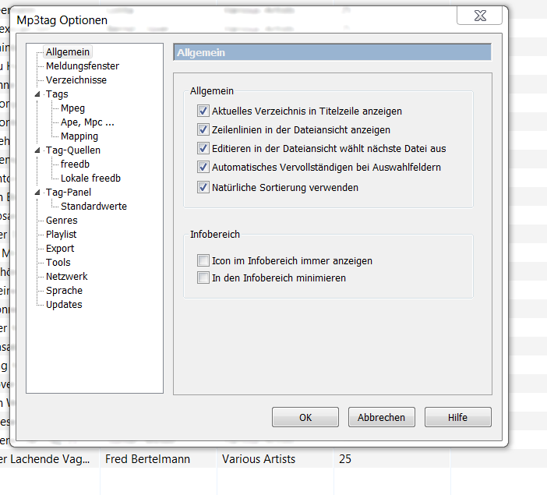Viewport: 547px width, 495px height.
Task: Open the Genres options page
Action: click(62, 221)
